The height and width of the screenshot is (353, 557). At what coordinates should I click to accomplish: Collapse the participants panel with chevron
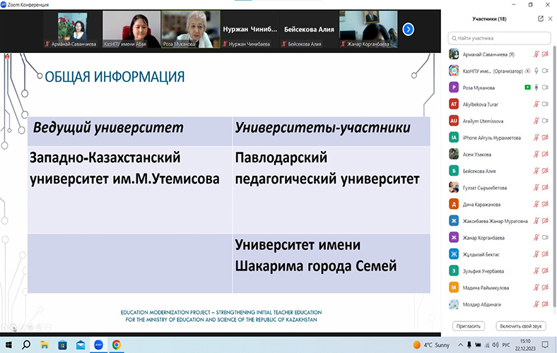(550, 19)
